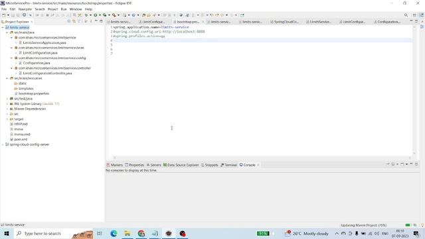425x239 pixels.
Task: Select LimitConfigurationController.java in tree
Action: pos(47,73)
